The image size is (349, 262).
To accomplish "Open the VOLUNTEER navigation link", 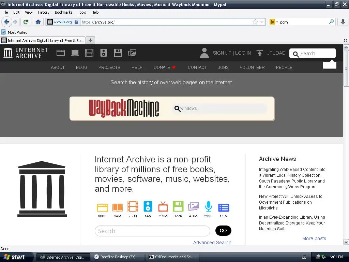I will point(252,67).
